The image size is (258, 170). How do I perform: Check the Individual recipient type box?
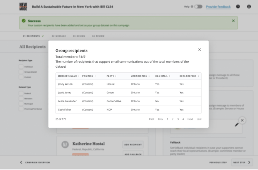point(21,67)
